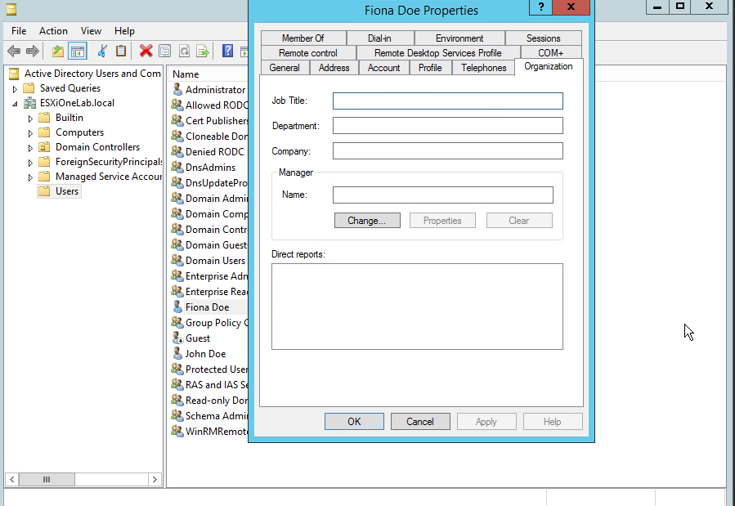Click the Paste clipboard toolbar icon

[119, 50]
